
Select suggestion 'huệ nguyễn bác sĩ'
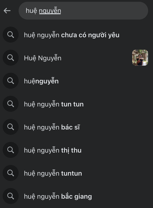pos(52,127)
